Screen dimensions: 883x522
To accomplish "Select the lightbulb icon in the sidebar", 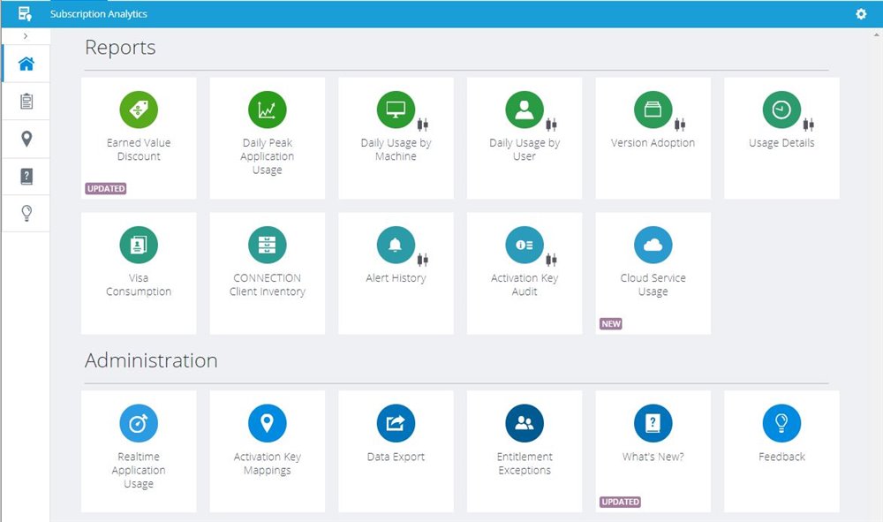I will (x=26, y=212).
